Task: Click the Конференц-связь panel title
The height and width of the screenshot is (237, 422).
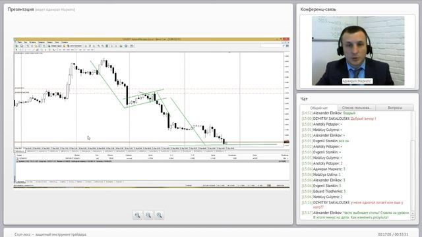Action: (318, 9)
